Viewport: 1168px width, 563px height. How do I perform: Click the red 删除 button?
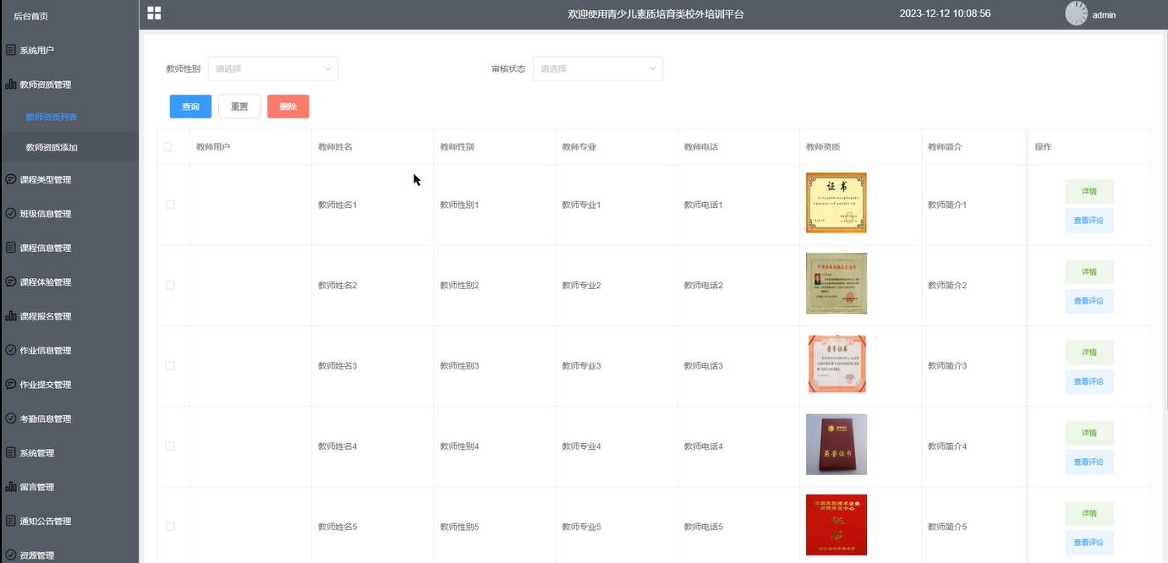point(288,107)
